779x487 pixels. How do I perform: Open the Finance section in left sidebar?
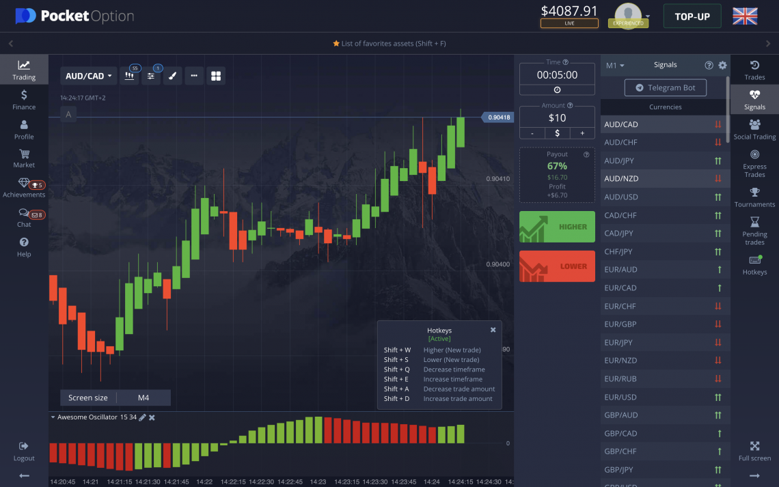coord(24,99)
